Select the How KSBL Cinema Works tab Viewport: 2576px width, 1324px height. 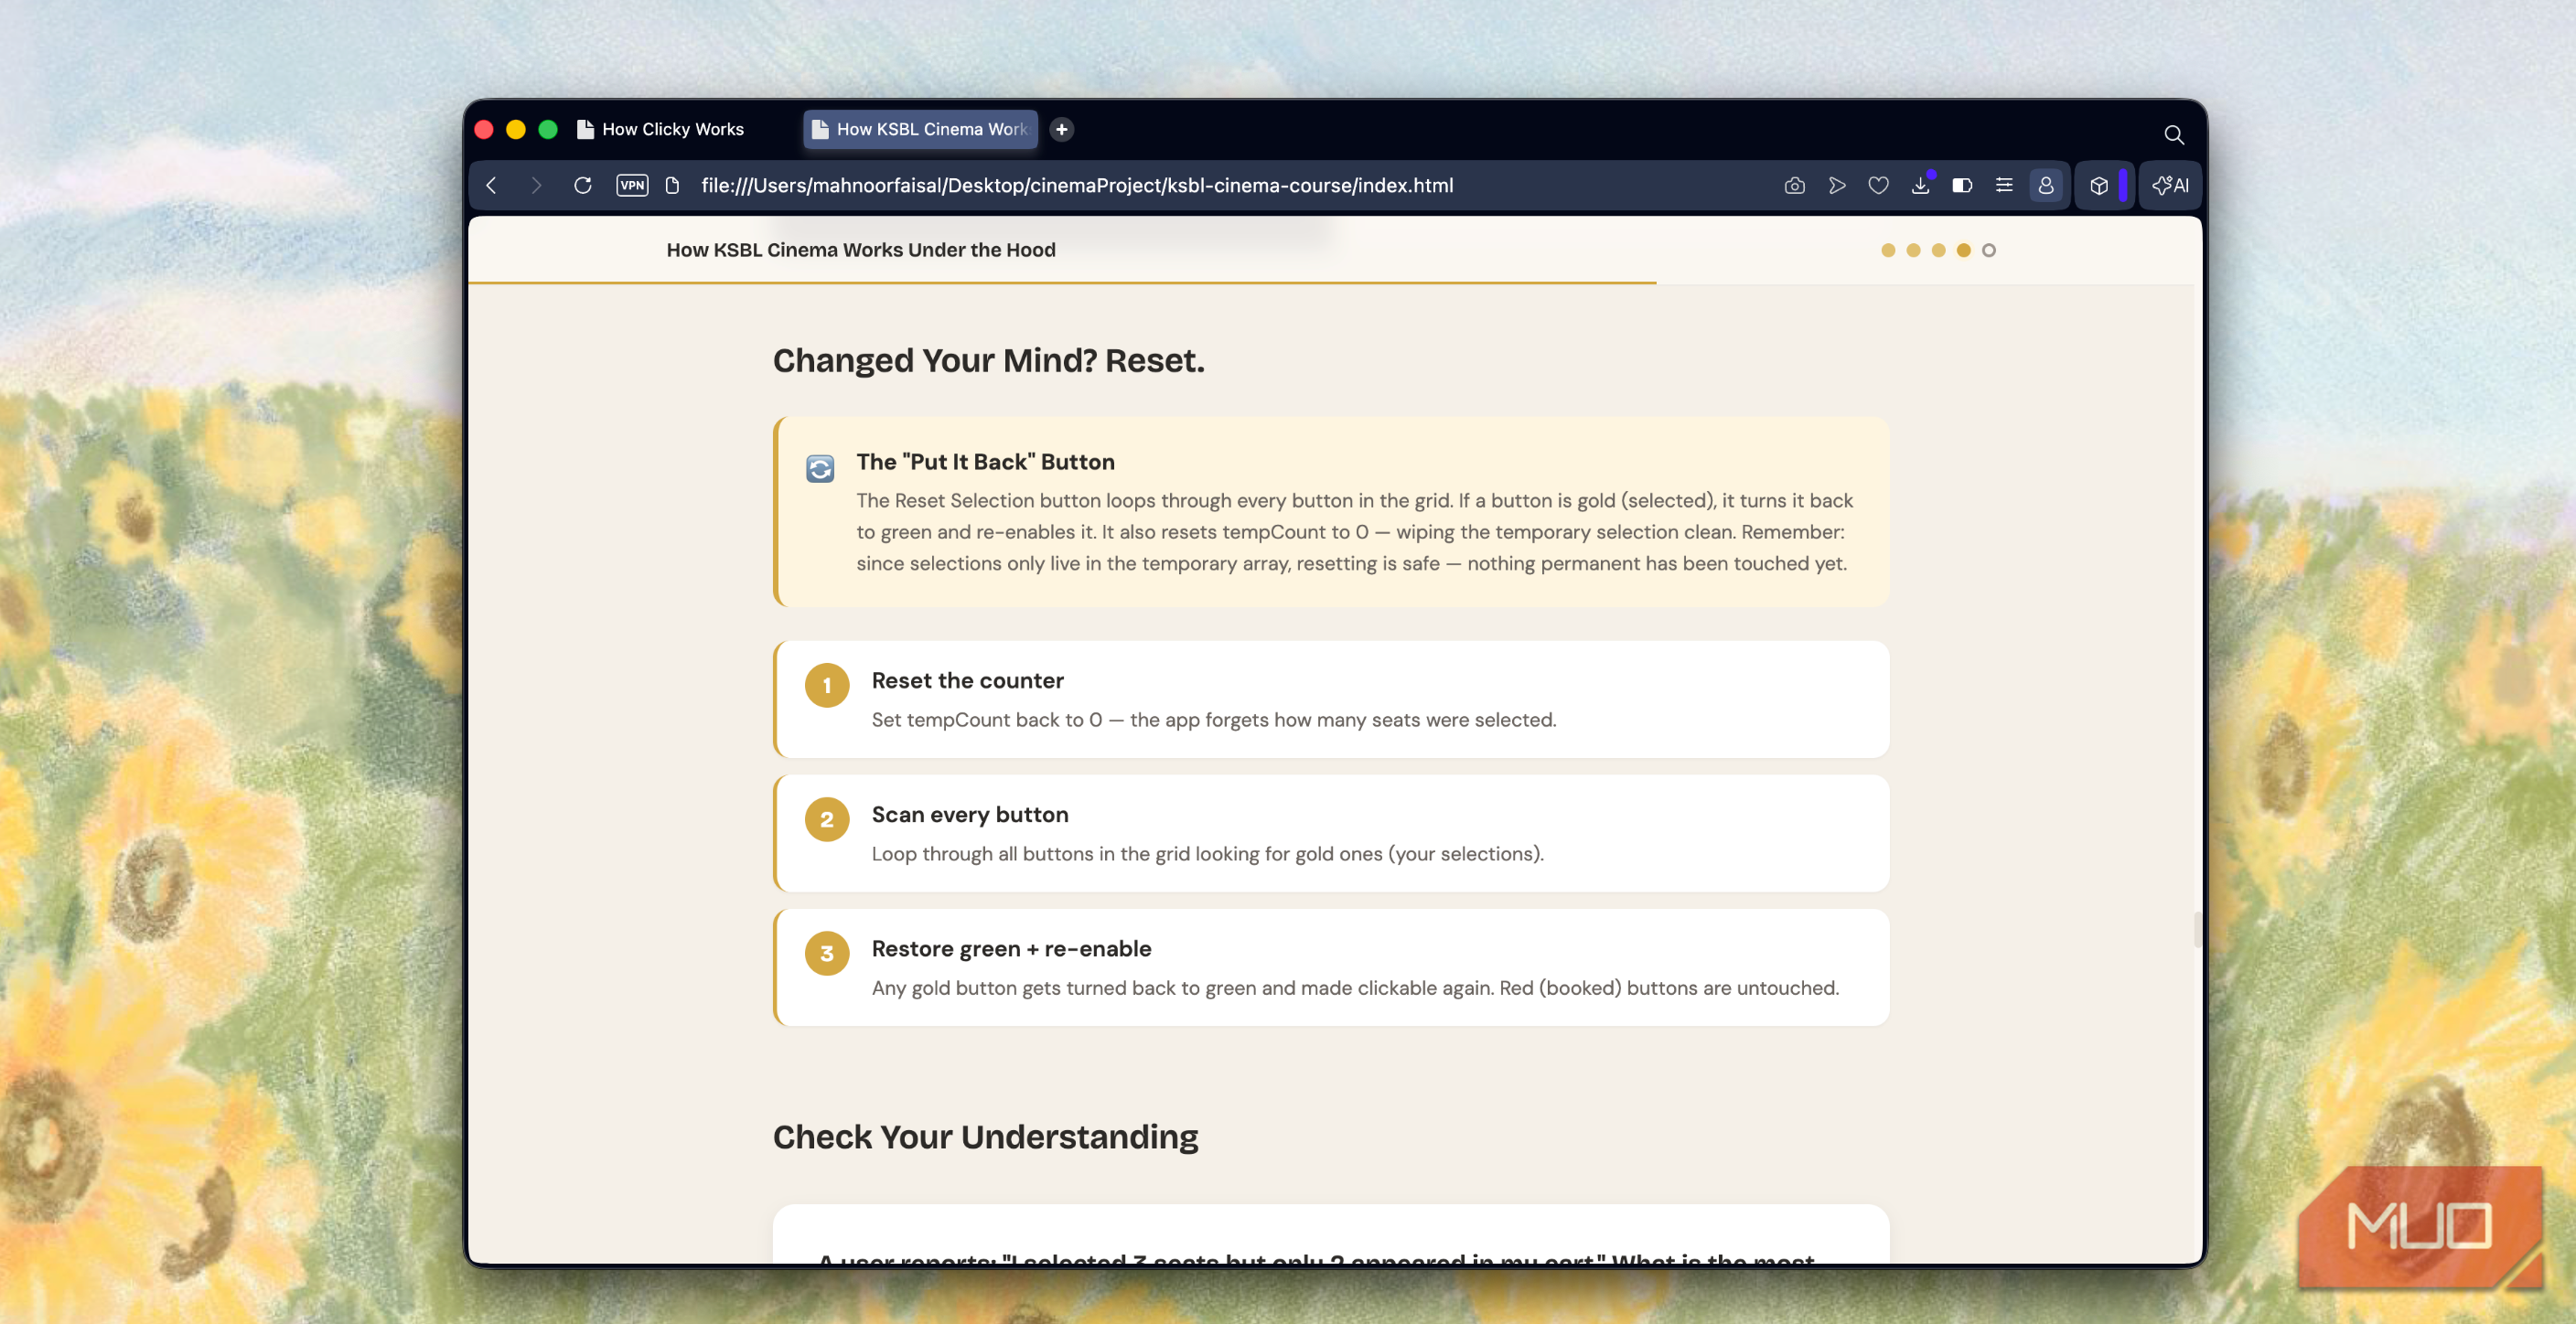click(920, 129)
